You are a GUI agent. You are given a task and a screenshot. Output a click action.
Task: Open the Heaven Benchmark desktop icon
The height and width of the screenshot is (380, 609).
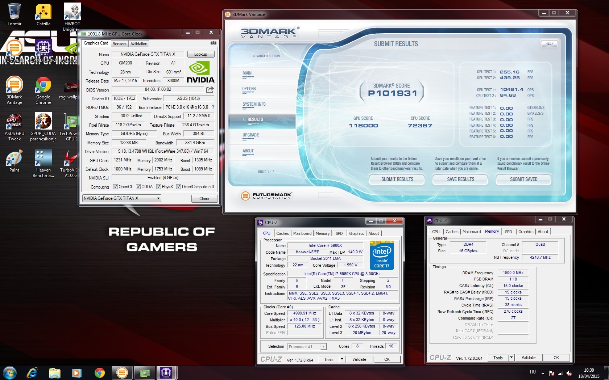(43, 164)
